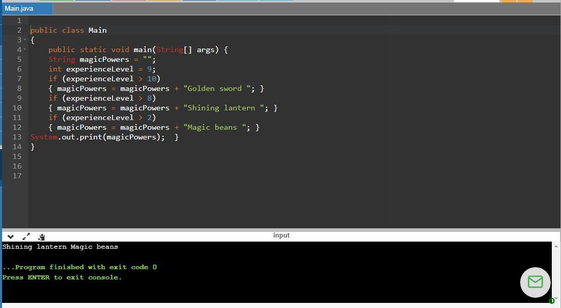Click line number 9 in the gutter
The image size is (561, 308).
click(x=19, y=98)
